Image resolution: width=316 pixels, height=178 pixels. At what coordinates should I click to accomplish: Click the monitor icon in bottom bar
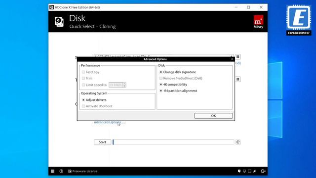(x=244, y=171)
